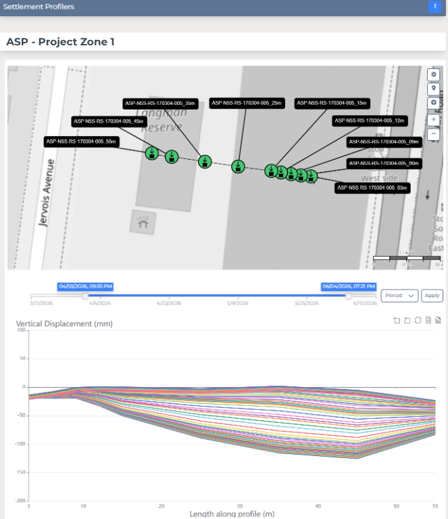Click the map scale bar
Image resolution: width=448 pixels, height=519 pixels.
[407, 258]
